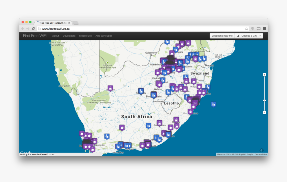This screenshot has width=287, height=182.
Task: Click the Sperrgebiet label on map
Action: [64, 86]
